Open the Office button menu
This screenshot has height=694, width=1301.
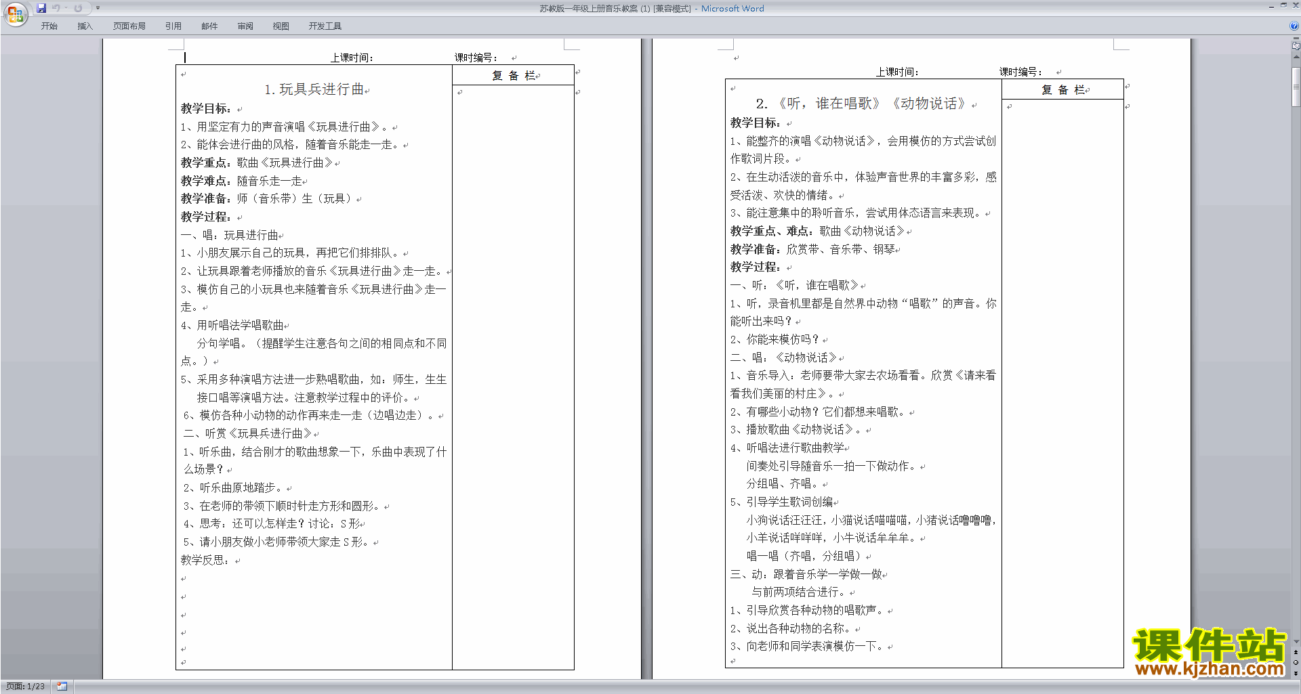[x=15, y=14]
